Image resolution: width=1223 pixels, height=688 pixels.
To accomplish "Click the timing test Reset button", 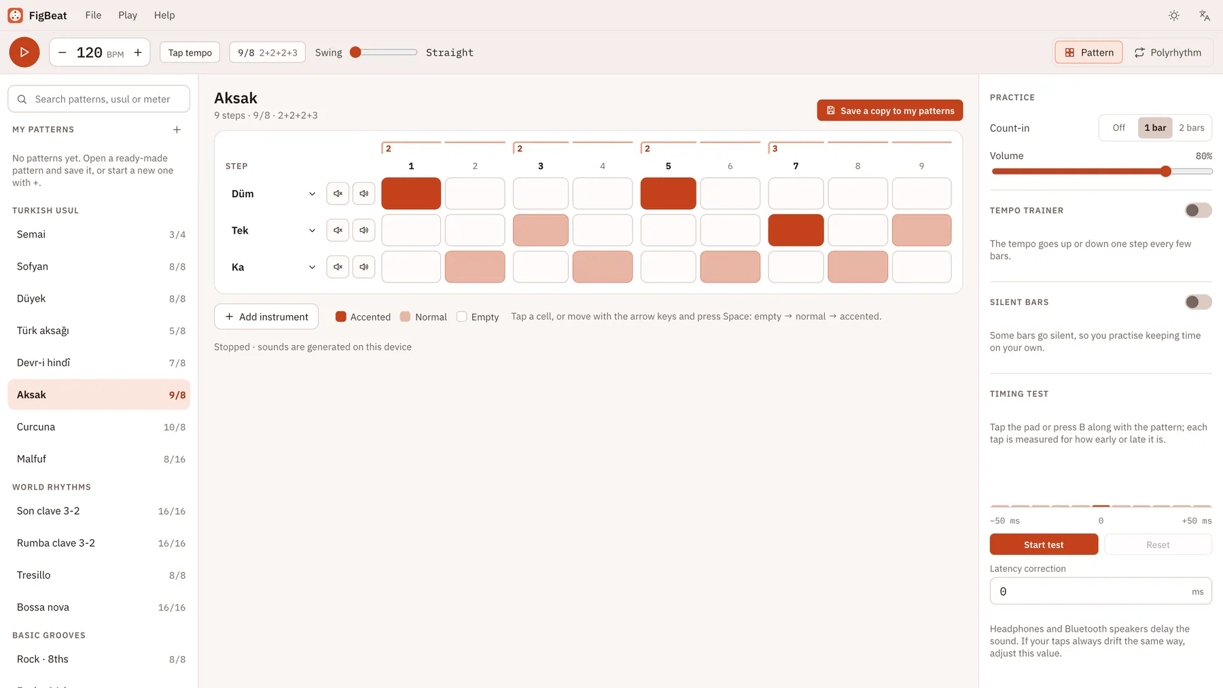I will 1158,545.
